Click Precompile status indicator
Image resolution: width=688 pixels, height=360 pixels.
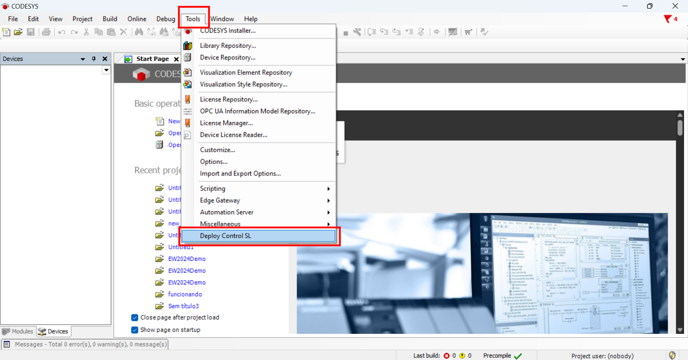point(502,356)
